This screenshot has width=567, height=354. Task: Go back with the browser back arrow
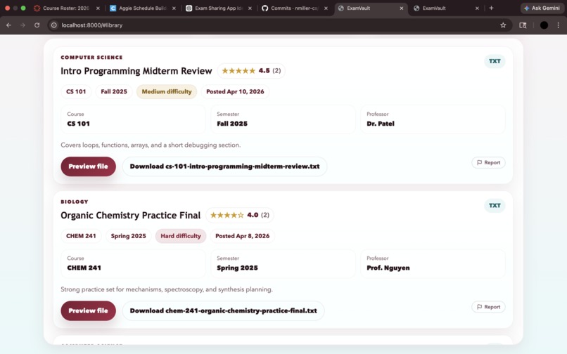(x=8, y=25)
